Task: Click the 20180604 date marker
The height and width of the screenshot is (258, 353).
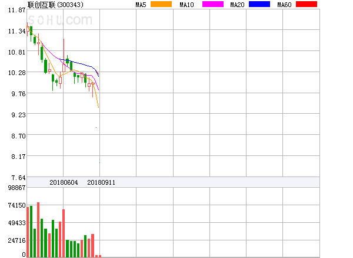Action: coord(64,182)
